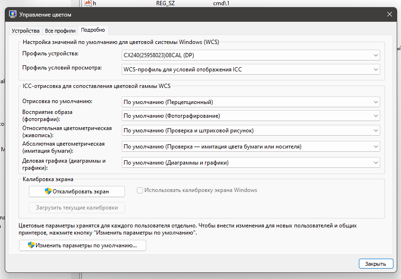The width and height of the screenshot is (401, 279).
Task: Select the registry value row named "h"
Action: pos(95,3)
